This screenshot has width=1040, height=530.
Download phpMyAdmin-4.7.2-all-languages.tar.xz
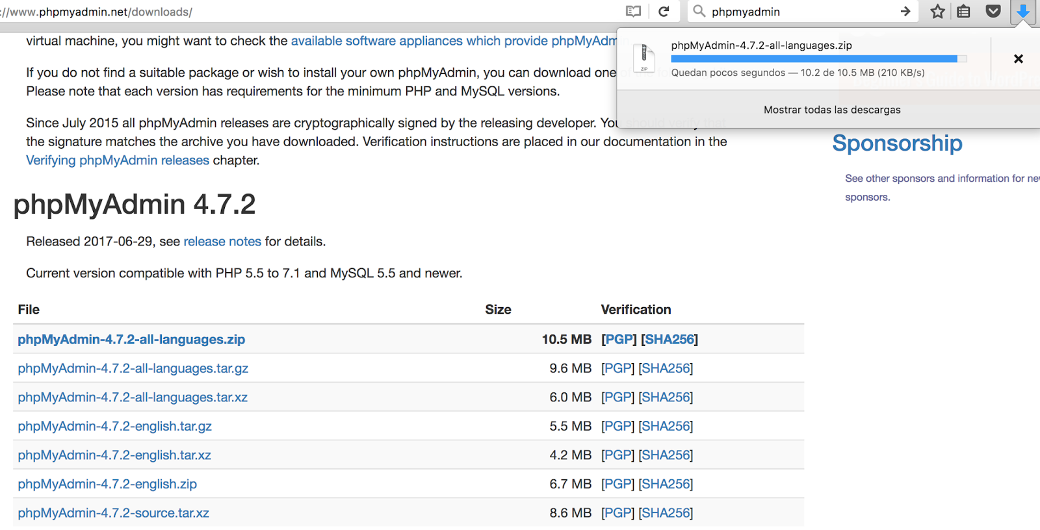pyautogui.click(x=133, y=397)
